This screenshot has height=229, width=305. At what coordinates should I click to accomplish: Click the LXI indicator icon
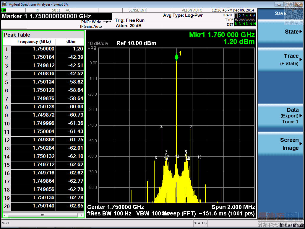4,10
